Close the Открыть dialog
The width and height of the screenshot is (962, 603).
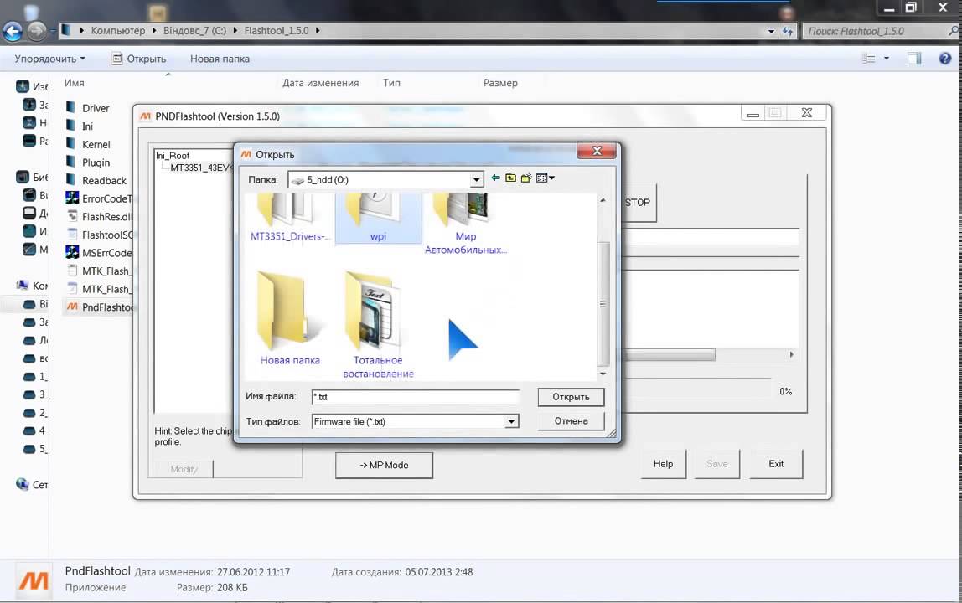(597, 151)
